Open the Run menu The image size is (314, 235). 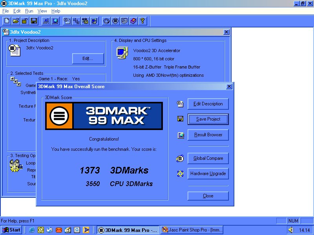click(29, 11)
